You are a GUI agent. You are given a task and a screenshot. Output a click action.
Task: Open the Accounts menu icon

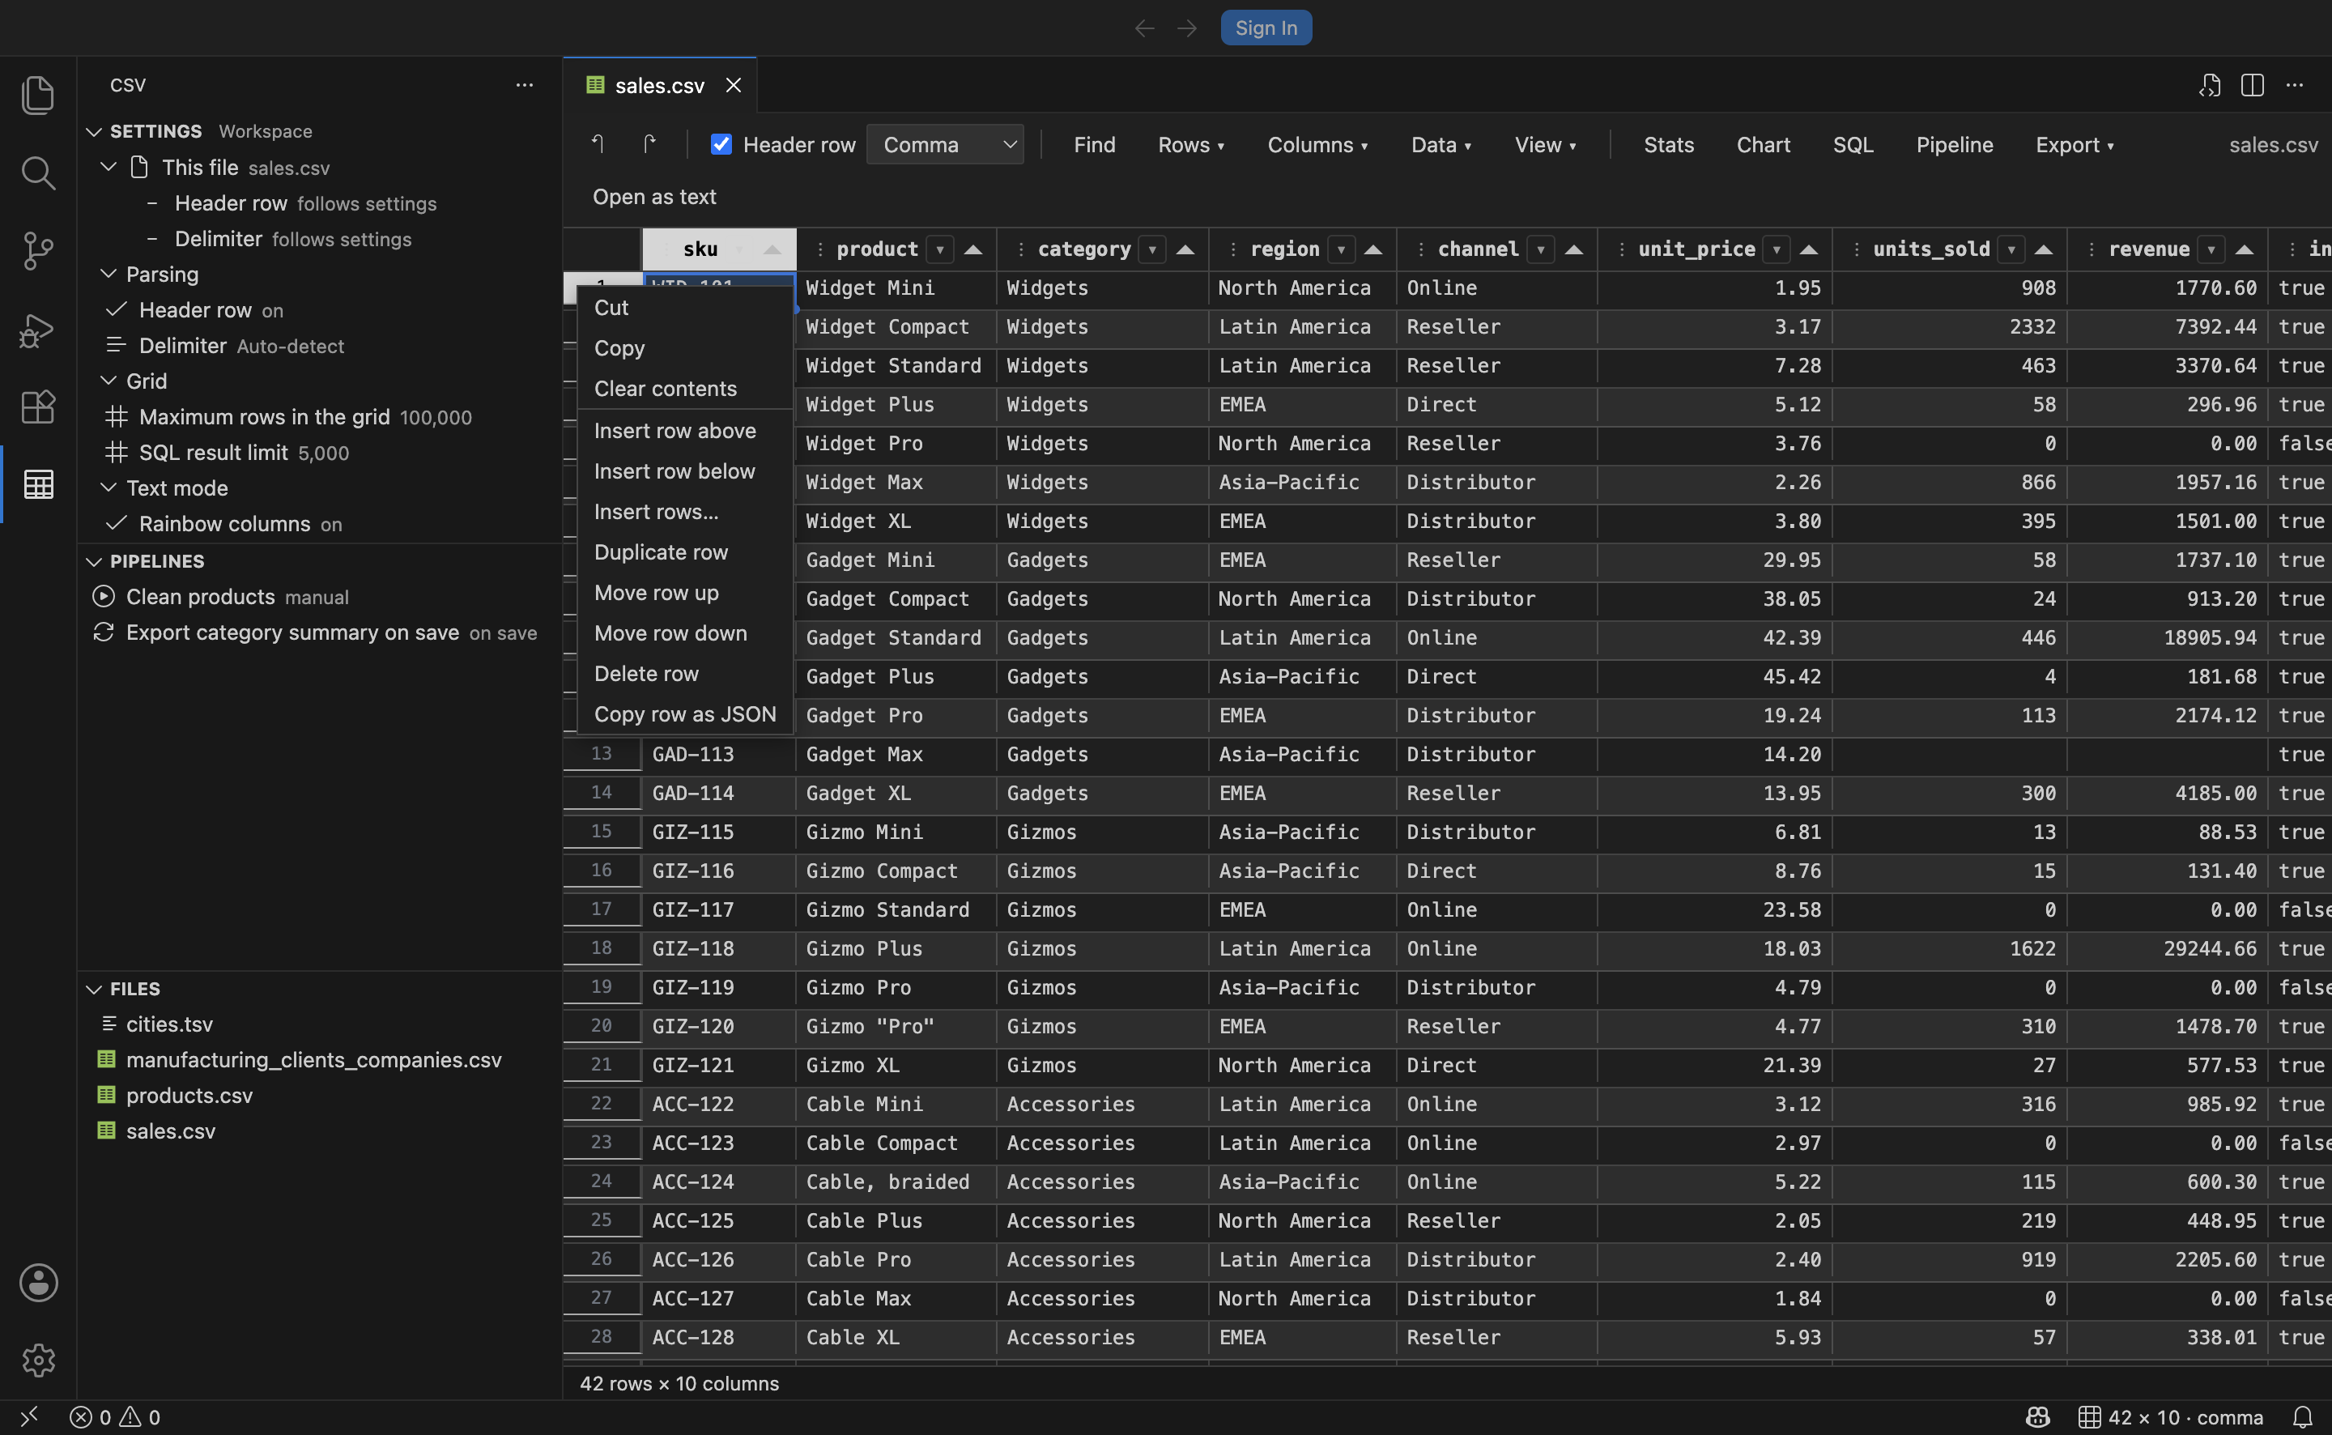click(x=38, y=1283)
